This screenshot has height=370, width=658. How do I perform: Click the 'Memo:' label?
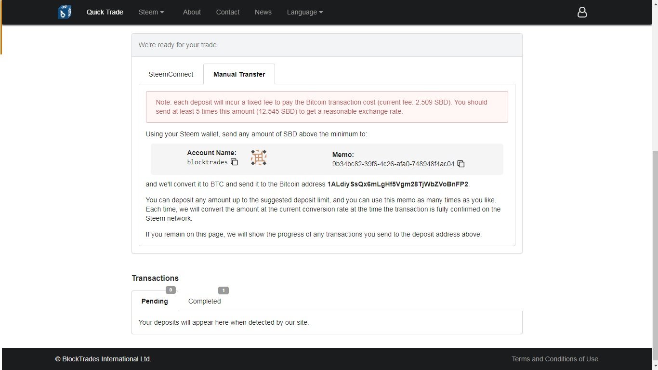[x=343, y=155]
